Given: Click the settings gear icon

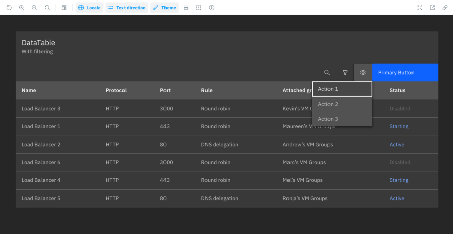Looking at the screenshot, I should 363,72.
